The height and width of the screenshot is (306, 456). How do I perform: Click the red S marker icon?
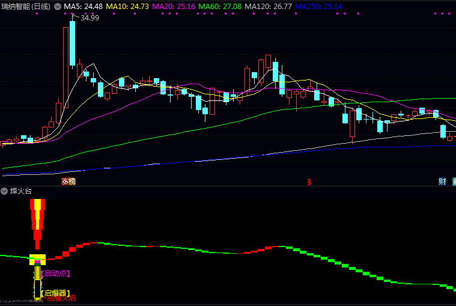click(x=310, y=181)
